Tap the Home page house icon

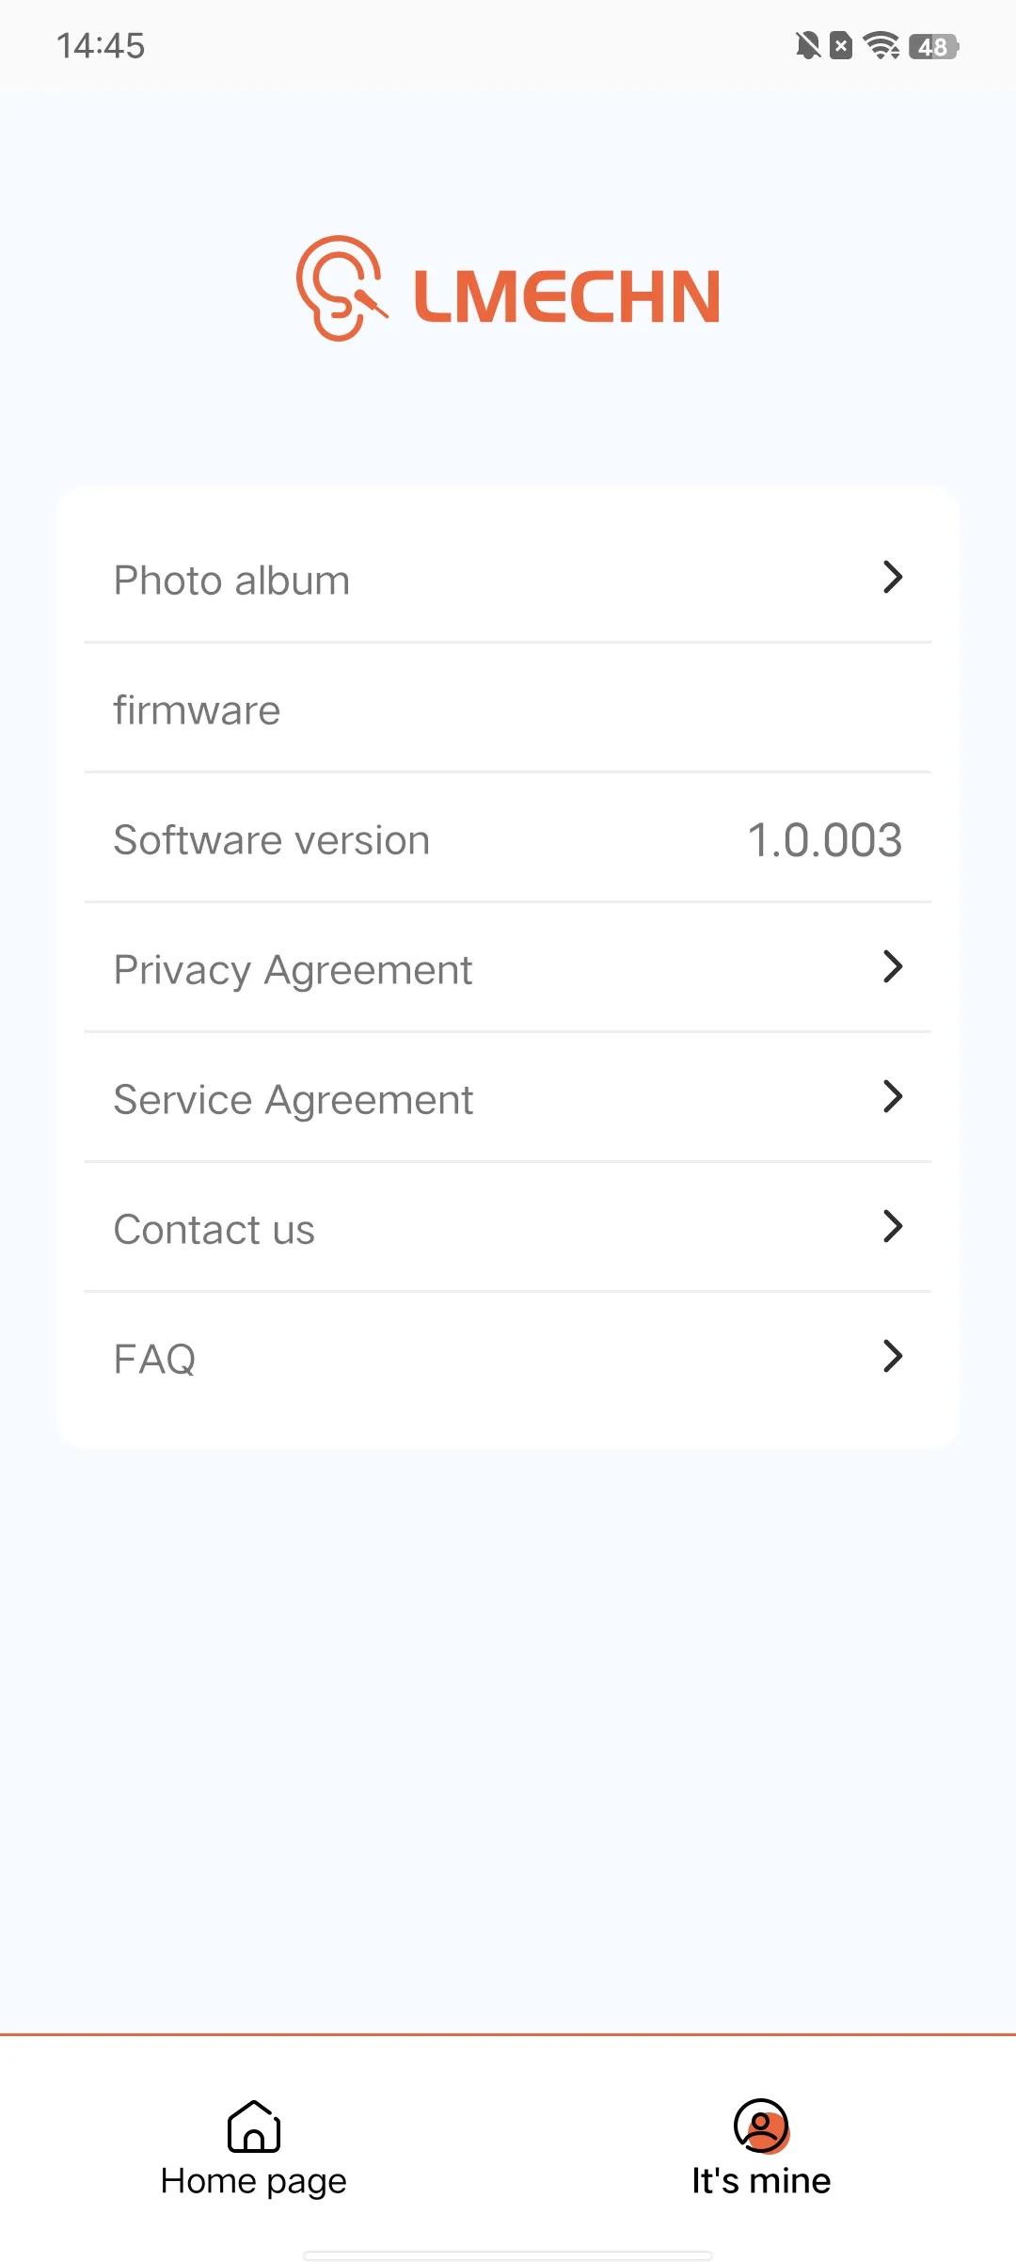254,2126
